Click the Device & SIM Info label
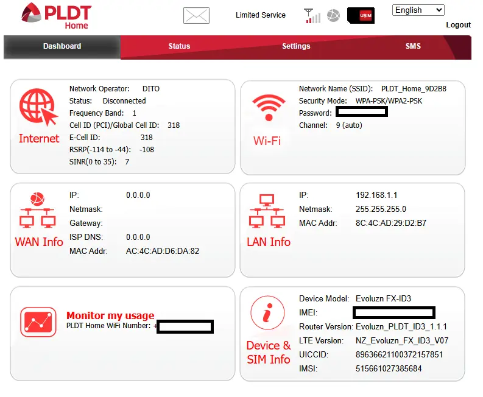 268,353
